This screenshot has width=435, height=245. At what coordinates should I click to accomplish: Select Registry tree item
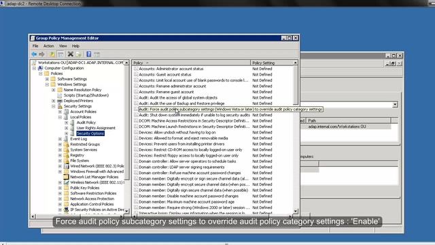coord(77,155)
